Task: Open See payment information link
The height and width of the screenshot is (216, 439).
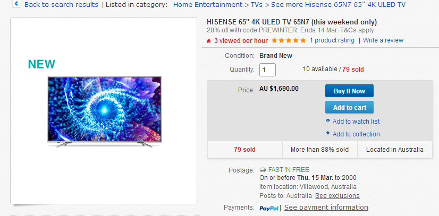Action: (x=326, y=208)
